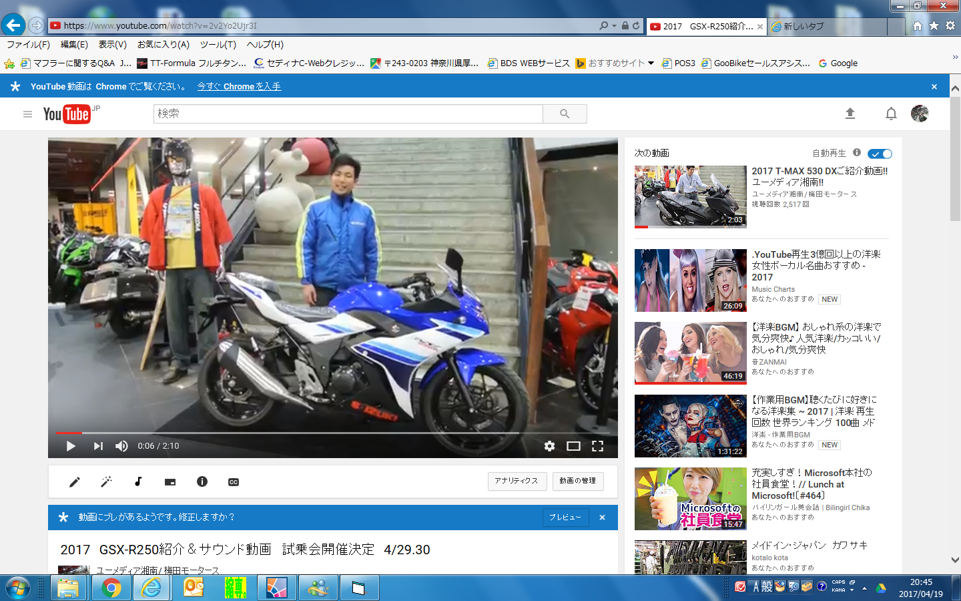Open the YouTube guide hamburger menu

tap(27, 114)
